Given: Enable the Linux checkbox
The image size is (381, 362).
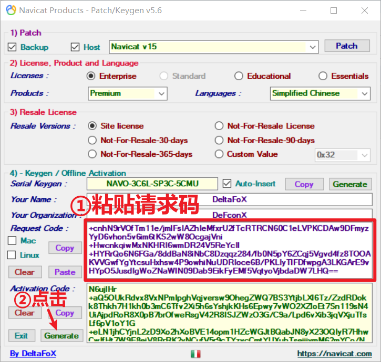Looking at the screenshot, I should click(x=12, y=255).
